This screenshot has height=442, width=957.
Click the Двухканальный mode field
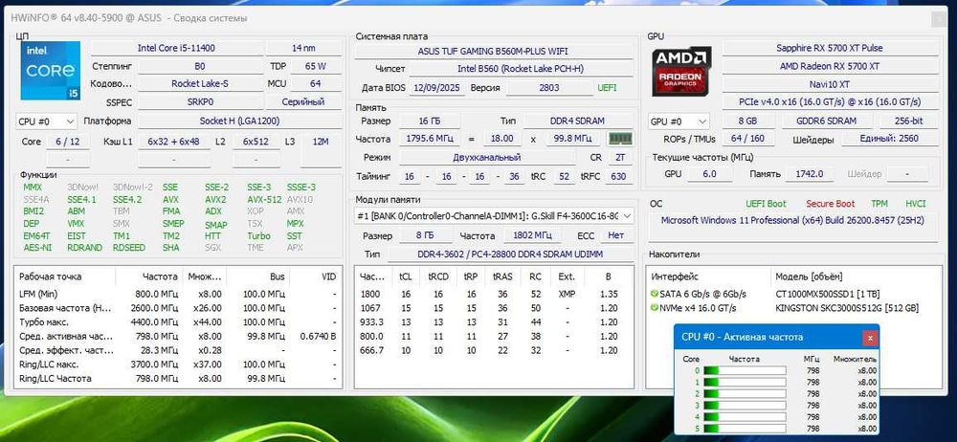(x=486, y=158)
